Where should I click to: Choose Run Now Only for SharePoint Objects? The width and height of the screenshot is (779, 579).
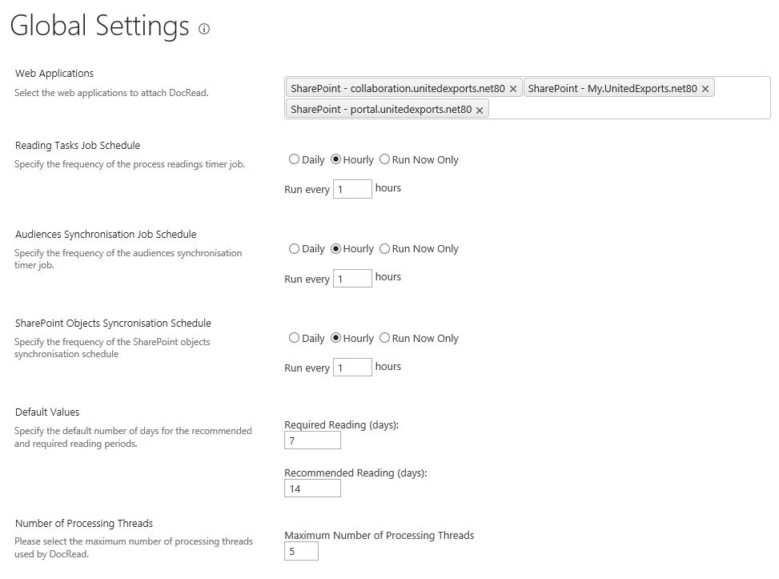click(x=385, y=338)
